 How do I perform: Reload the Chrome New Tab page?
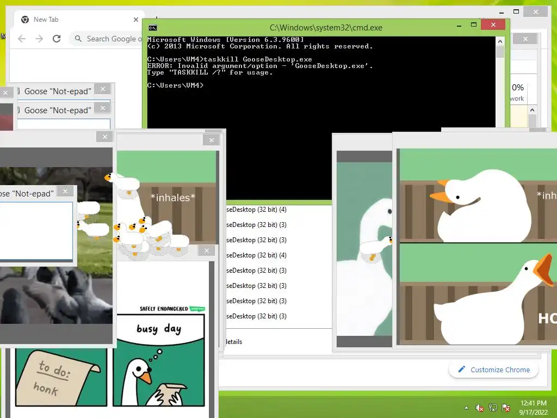coord(57,39)
